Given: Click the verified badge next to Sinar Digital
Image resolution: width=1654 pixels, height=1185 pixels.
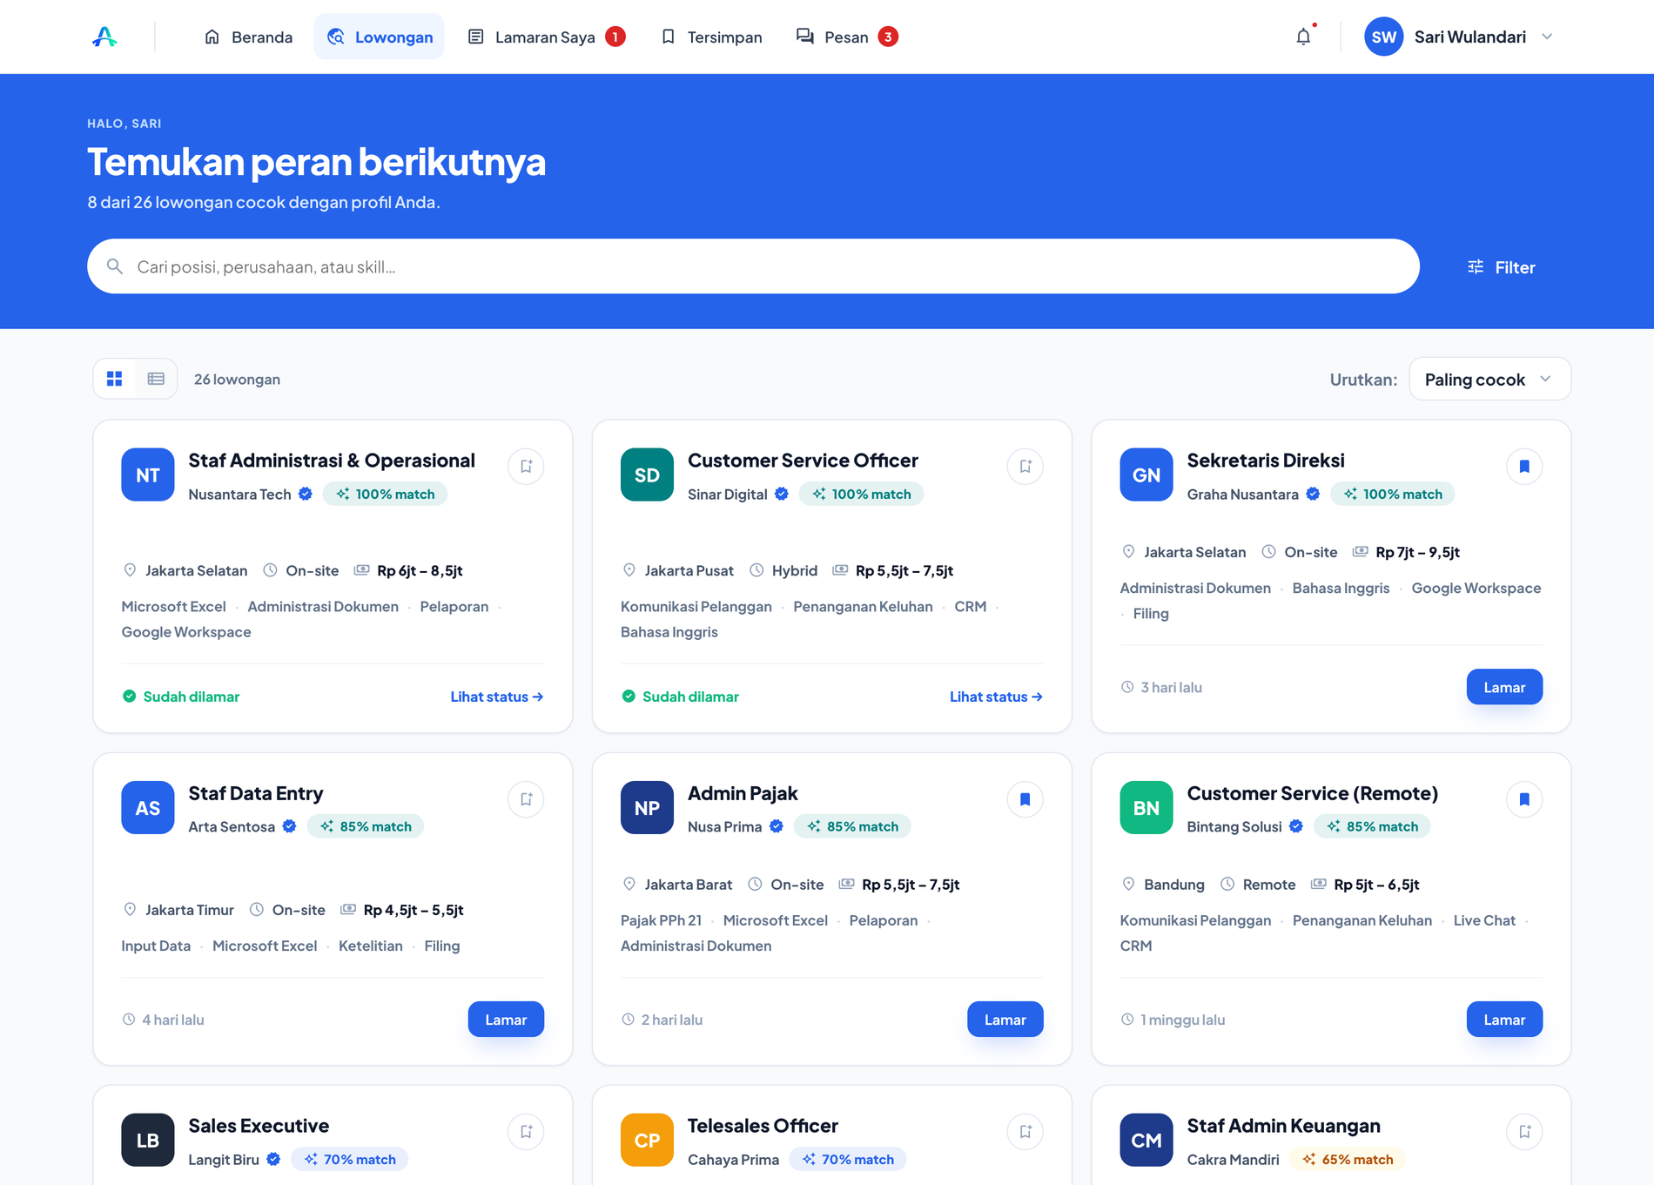Looking at the screenshot, I should point(782,494).
